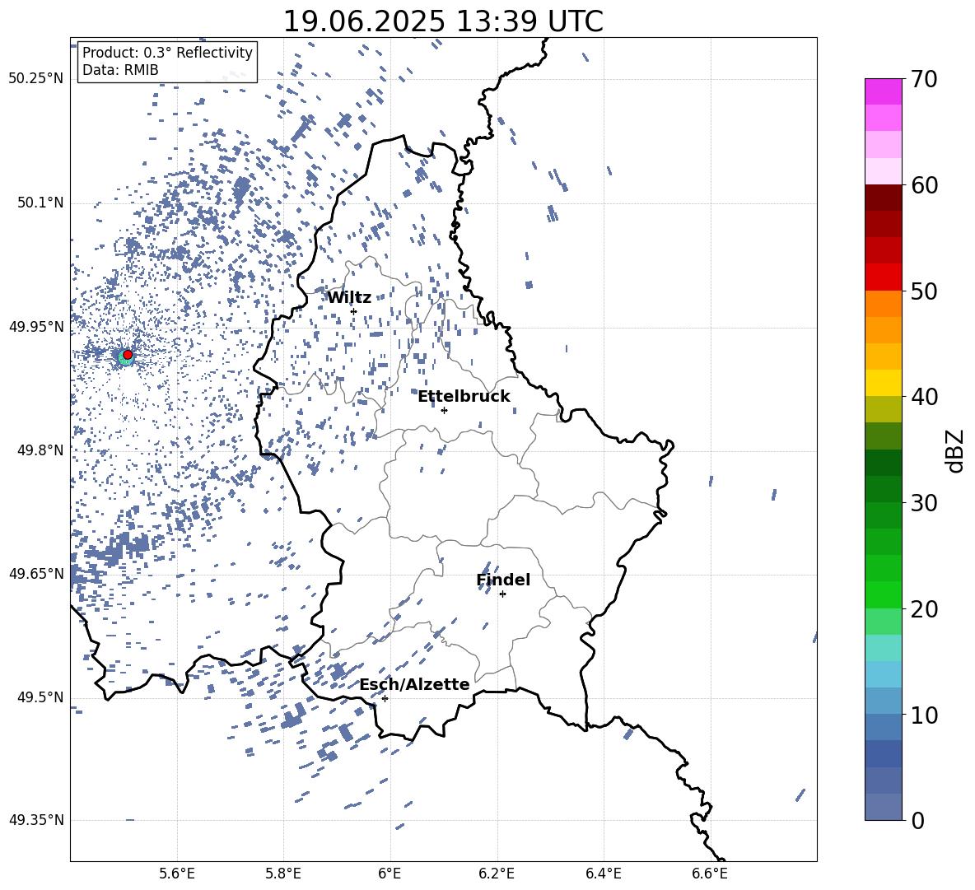
Task: Click the 6.4°E longitude label
Action: (x=603, y=874)
